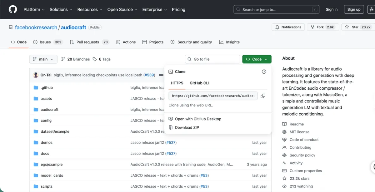Viewport: 375px width, 192px height.
Task: Open the Issues tab
Action: (x=48, y=42)
